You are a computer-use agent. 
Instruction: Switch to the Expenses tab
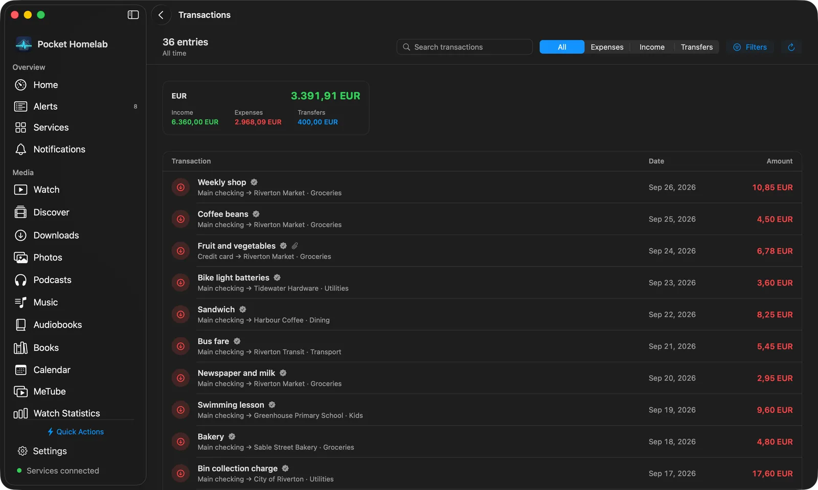[x=607, y=47]
